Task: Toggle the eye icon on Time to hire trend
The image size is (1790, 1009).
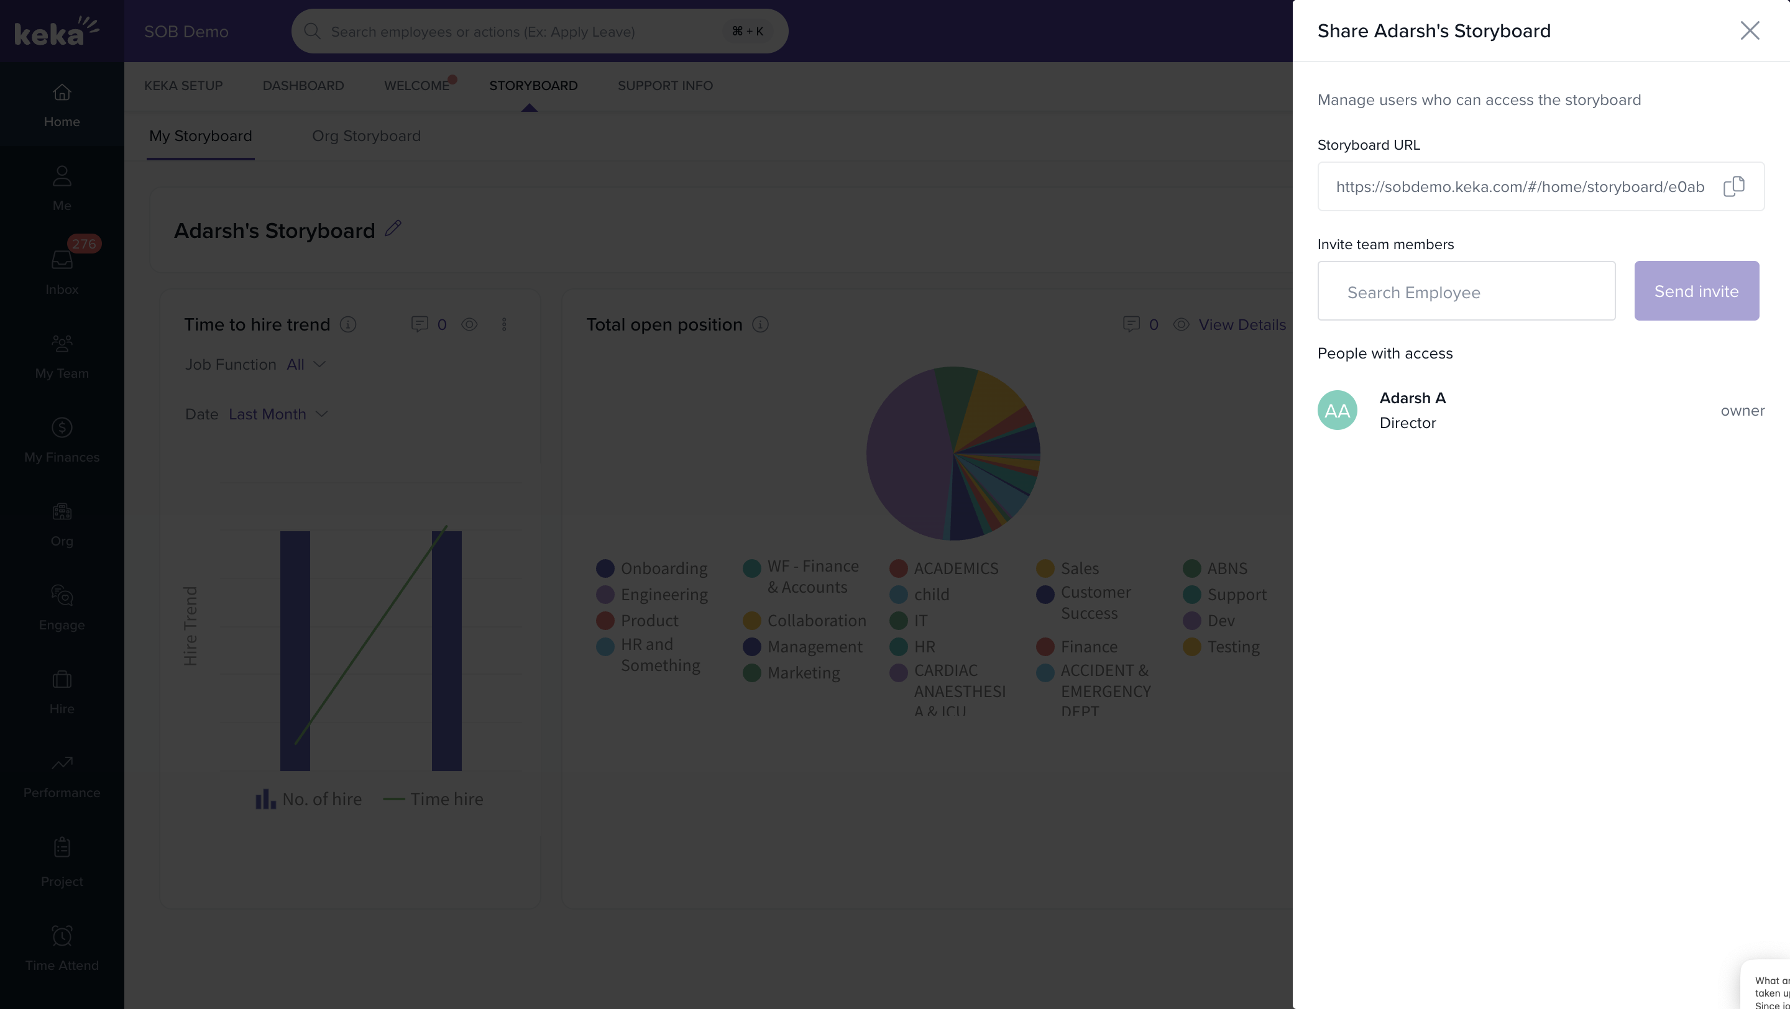Action: pyautogui.click(x=470, y=324)
